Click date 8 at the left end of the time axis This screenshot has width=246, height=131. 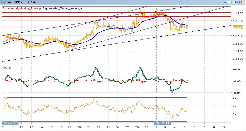3,127
